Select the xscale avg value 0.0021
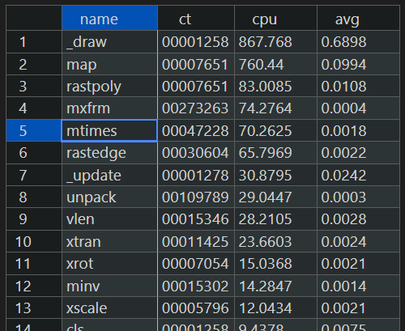The height and width of the screenshot is (331, 405). tap(358, 308)
